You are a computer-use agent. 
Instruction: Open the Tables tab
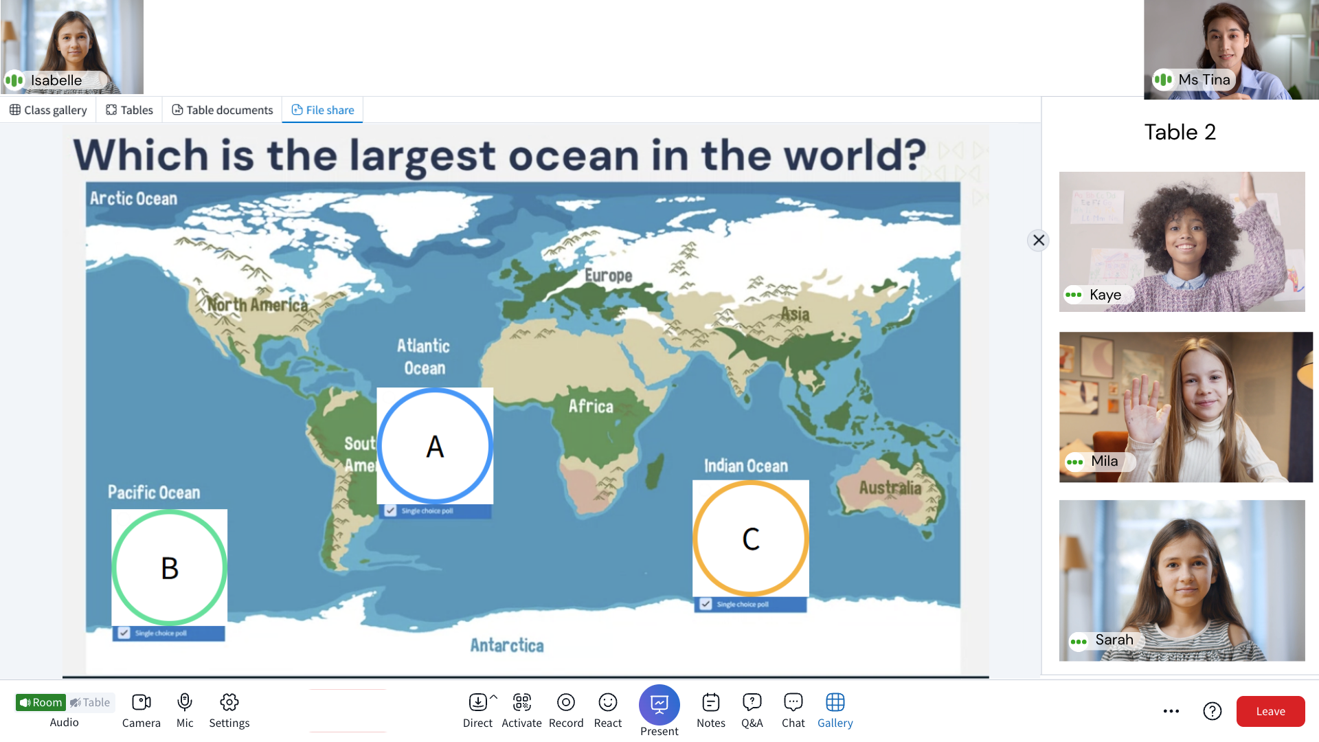click(x=129, y=110)
